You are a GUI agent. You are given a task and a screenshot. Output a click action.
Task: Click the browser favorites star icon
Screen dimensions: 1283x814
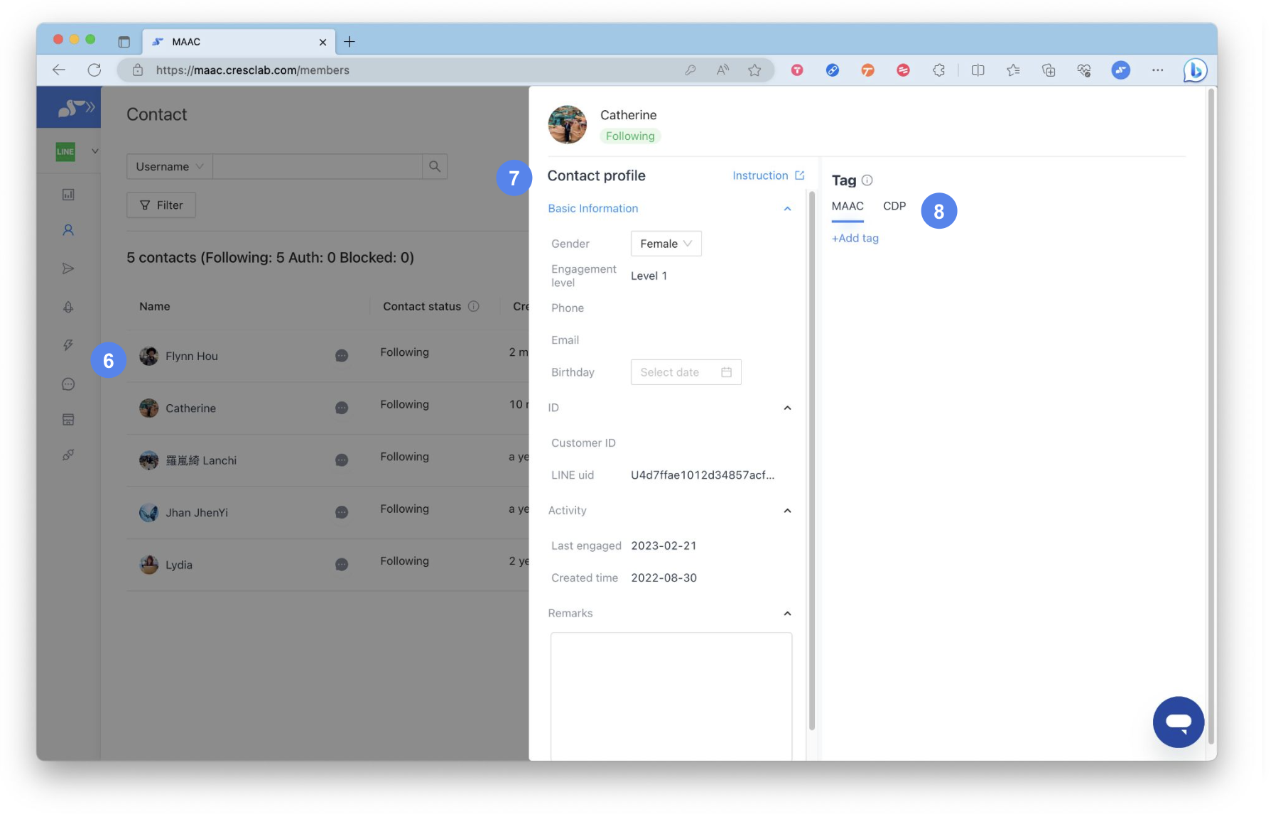point(754,70)
